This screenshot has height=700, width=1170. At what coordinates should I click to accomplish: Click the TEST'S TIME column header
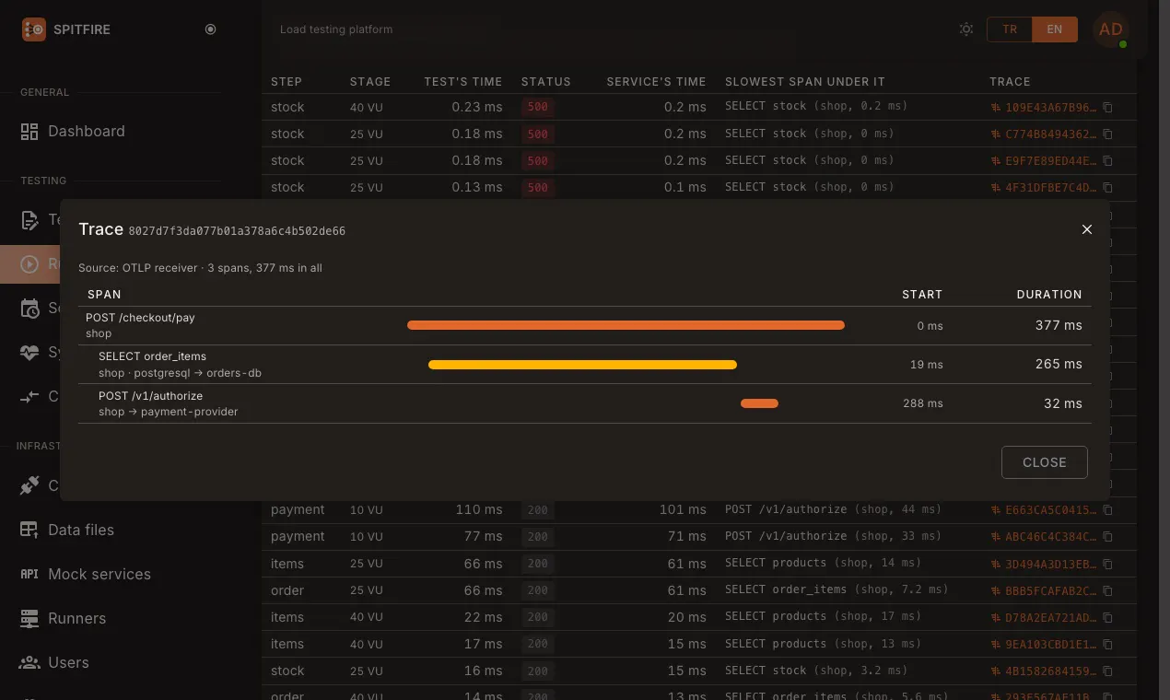coord(463,82)
